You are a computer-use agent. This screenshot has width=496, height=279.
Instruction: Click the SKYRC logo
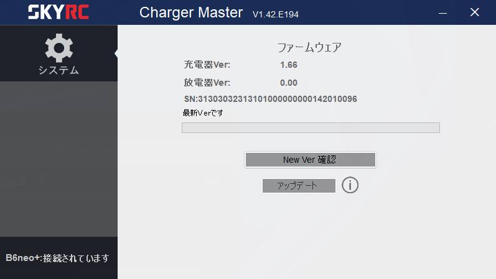[58, 12]
